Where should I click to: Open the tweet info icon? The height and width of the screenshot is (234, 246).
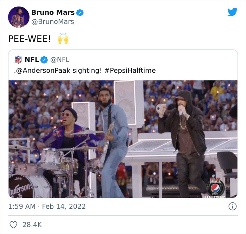point(232,207)
